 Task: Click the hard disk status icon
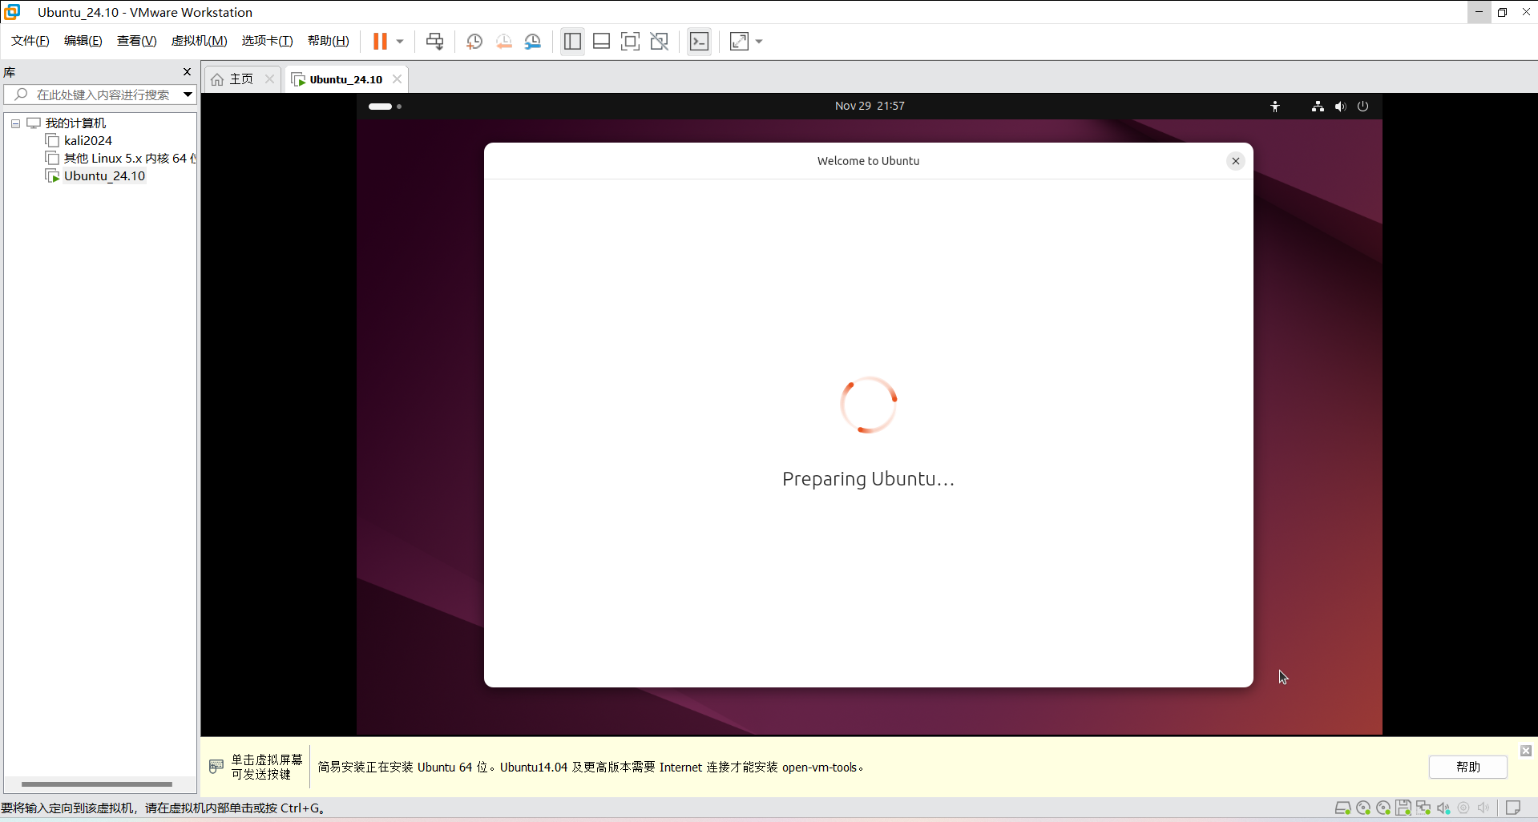point(1342,808)
